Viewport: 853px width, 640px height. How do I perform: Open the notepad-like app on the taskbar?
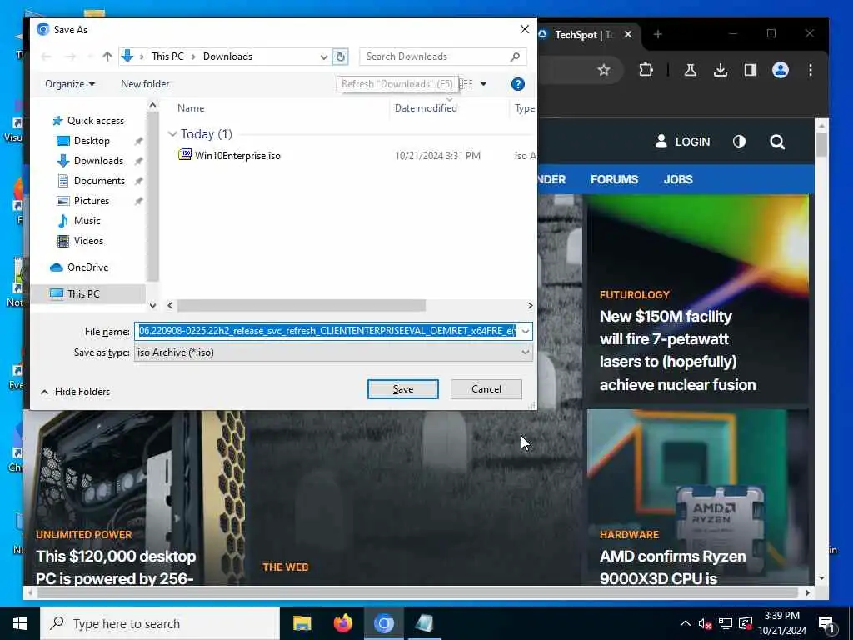tap(424, 623)
